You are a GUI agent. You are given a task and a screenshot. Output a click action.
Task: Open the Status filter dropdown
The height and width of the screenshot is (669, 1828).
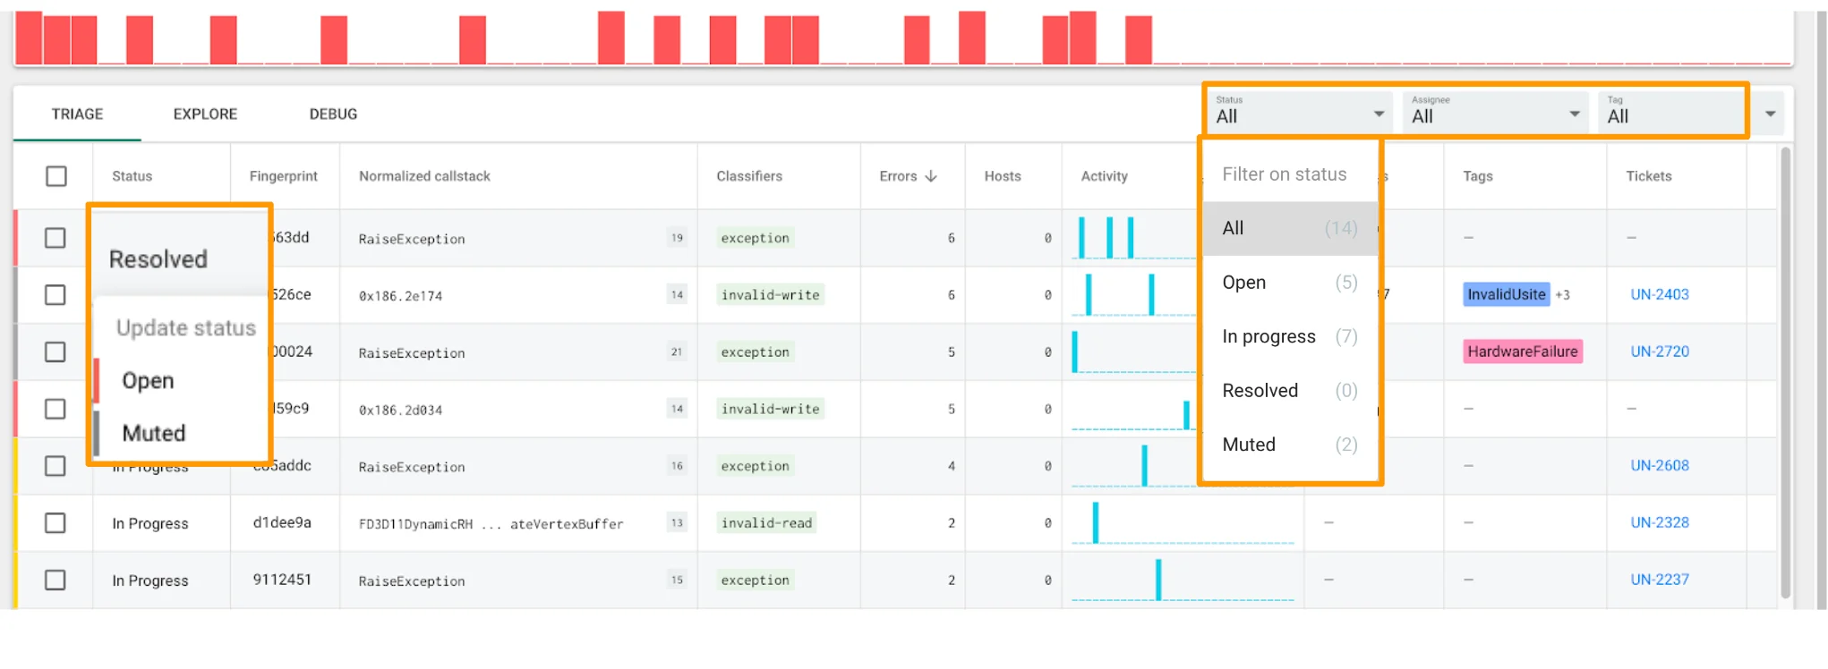click(x=1299, y=112)
